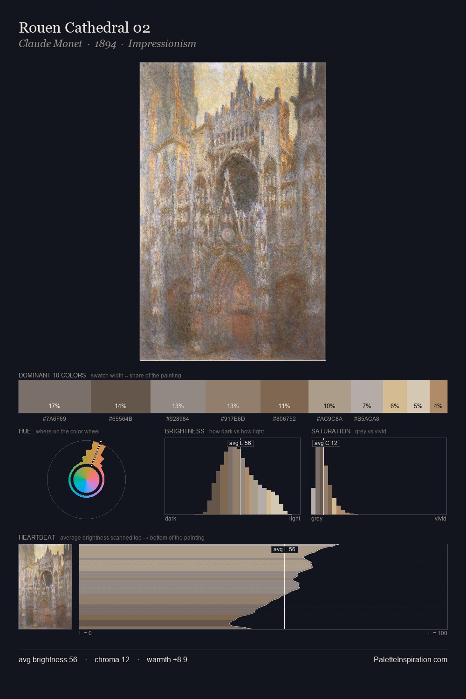The image size is (466, 699).
Task: Click the 'avg brightness 56' footer stat
Action: [x=48, y=659]
